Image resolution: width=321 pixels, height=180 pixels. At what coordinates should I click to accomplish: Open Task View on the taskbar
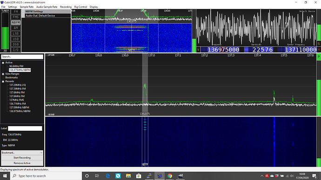click(x=97, y=176)
